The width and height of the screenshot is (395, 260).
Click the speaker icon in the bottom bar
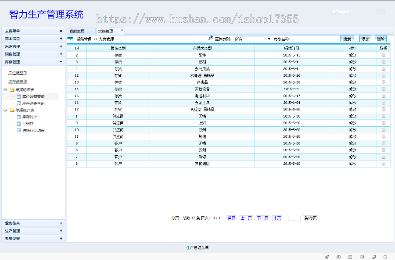point(362,257)
